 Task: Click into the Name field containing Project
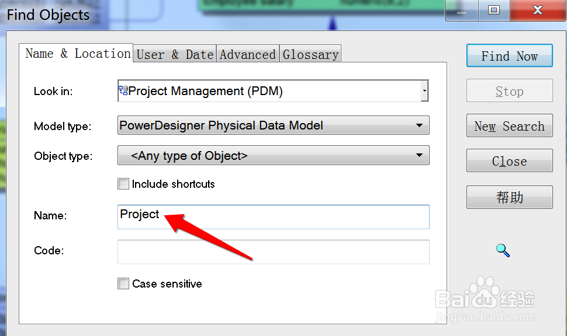click(274, 216)
